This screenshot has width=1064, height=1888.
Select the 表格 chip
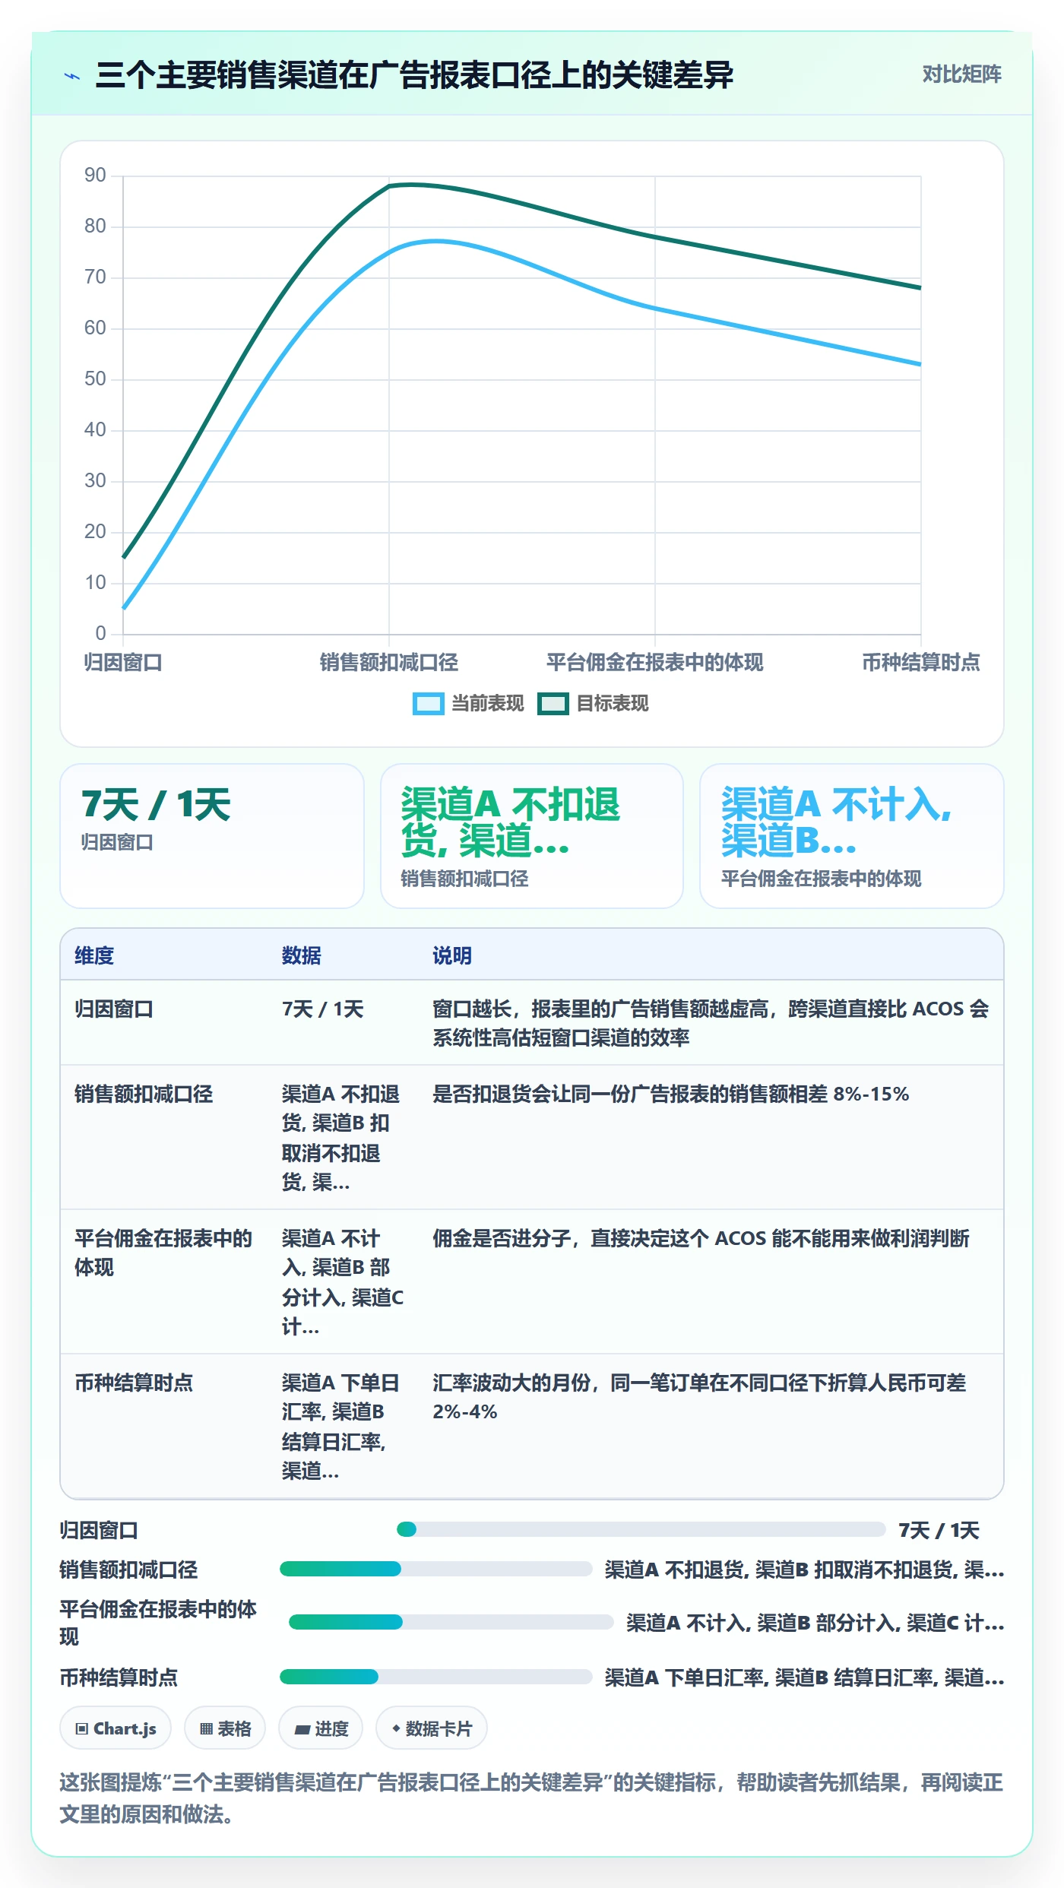tap(225, 1728)
